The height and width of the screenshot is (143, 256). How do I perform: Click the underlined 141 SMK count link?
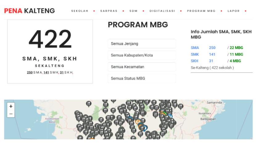[x=46, y=72]
